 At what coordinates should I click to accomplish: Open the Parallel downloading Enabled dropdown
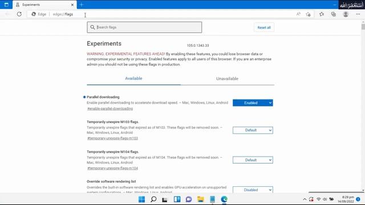253,102
